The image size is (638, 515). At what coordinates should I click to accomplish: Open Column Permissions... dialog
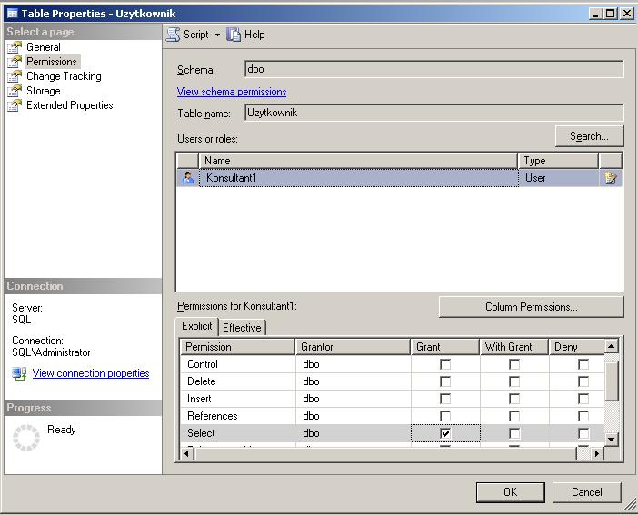click(x=531, y=307)
